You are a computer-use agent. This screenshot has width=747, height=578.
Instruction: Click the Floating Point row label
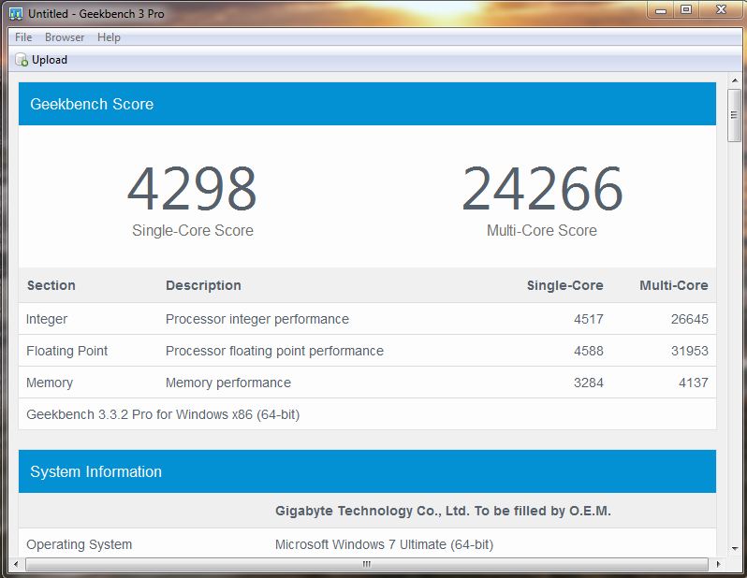67,351
